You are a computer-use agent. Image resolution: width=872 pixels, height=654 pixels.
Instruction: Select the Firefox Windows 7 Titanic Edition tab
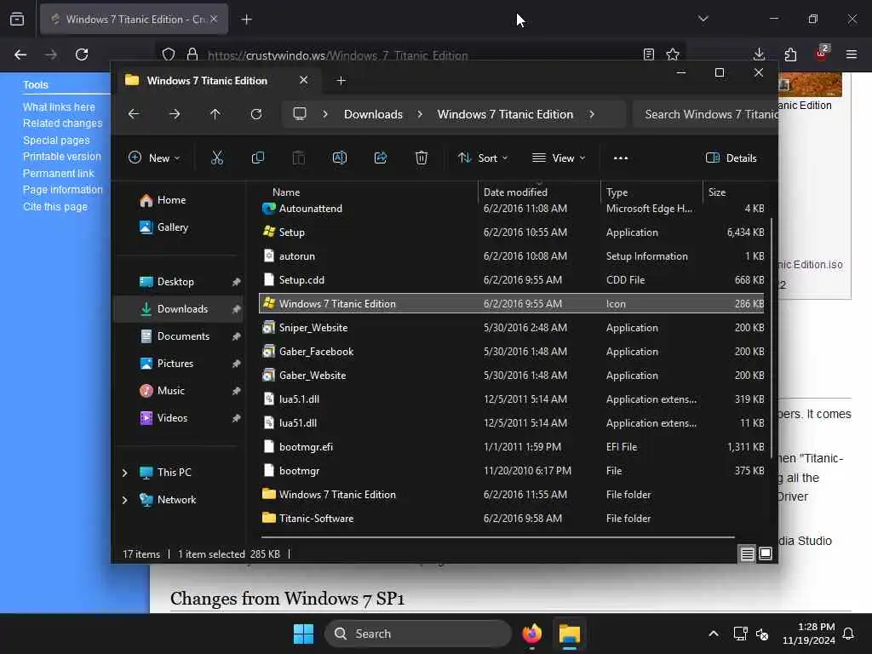tap(134, 20)
